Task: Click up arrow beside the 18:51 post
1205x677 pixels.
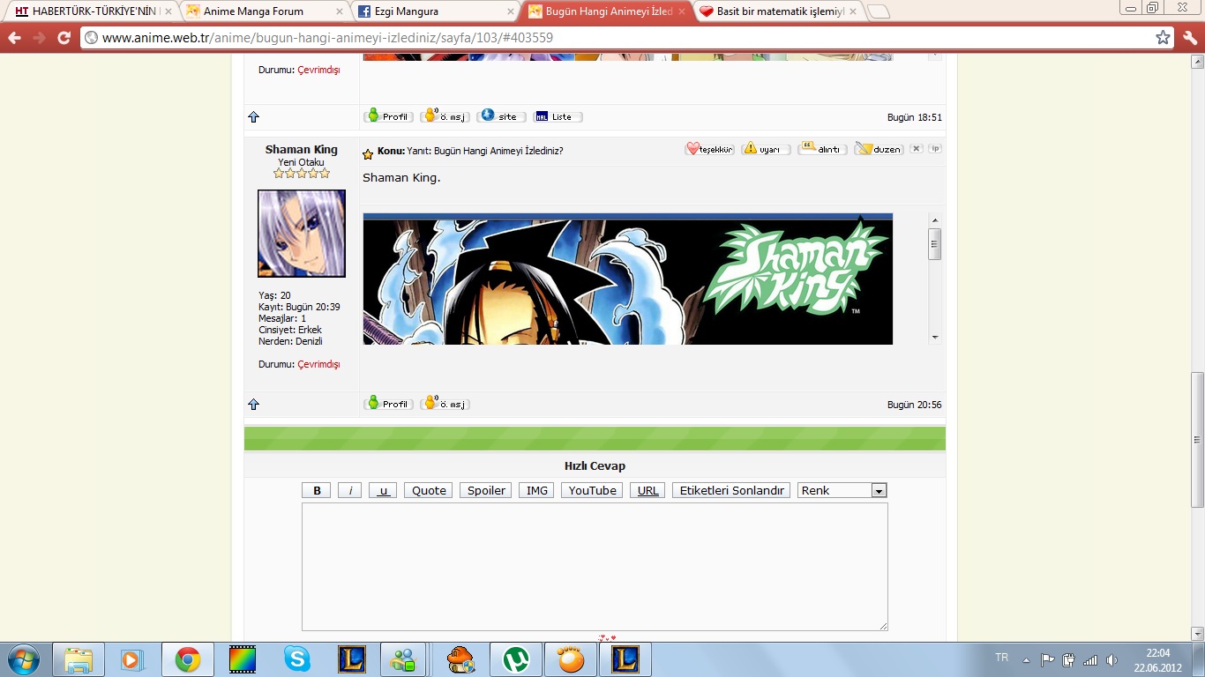Action: coord(254,116)
